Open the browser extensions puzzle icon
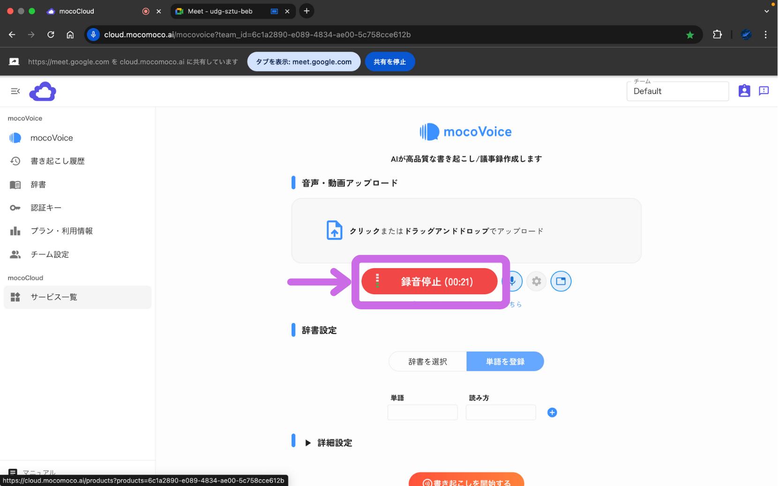Image resolution: width=778 pixels, height=486 pixels. coord(717,35)
